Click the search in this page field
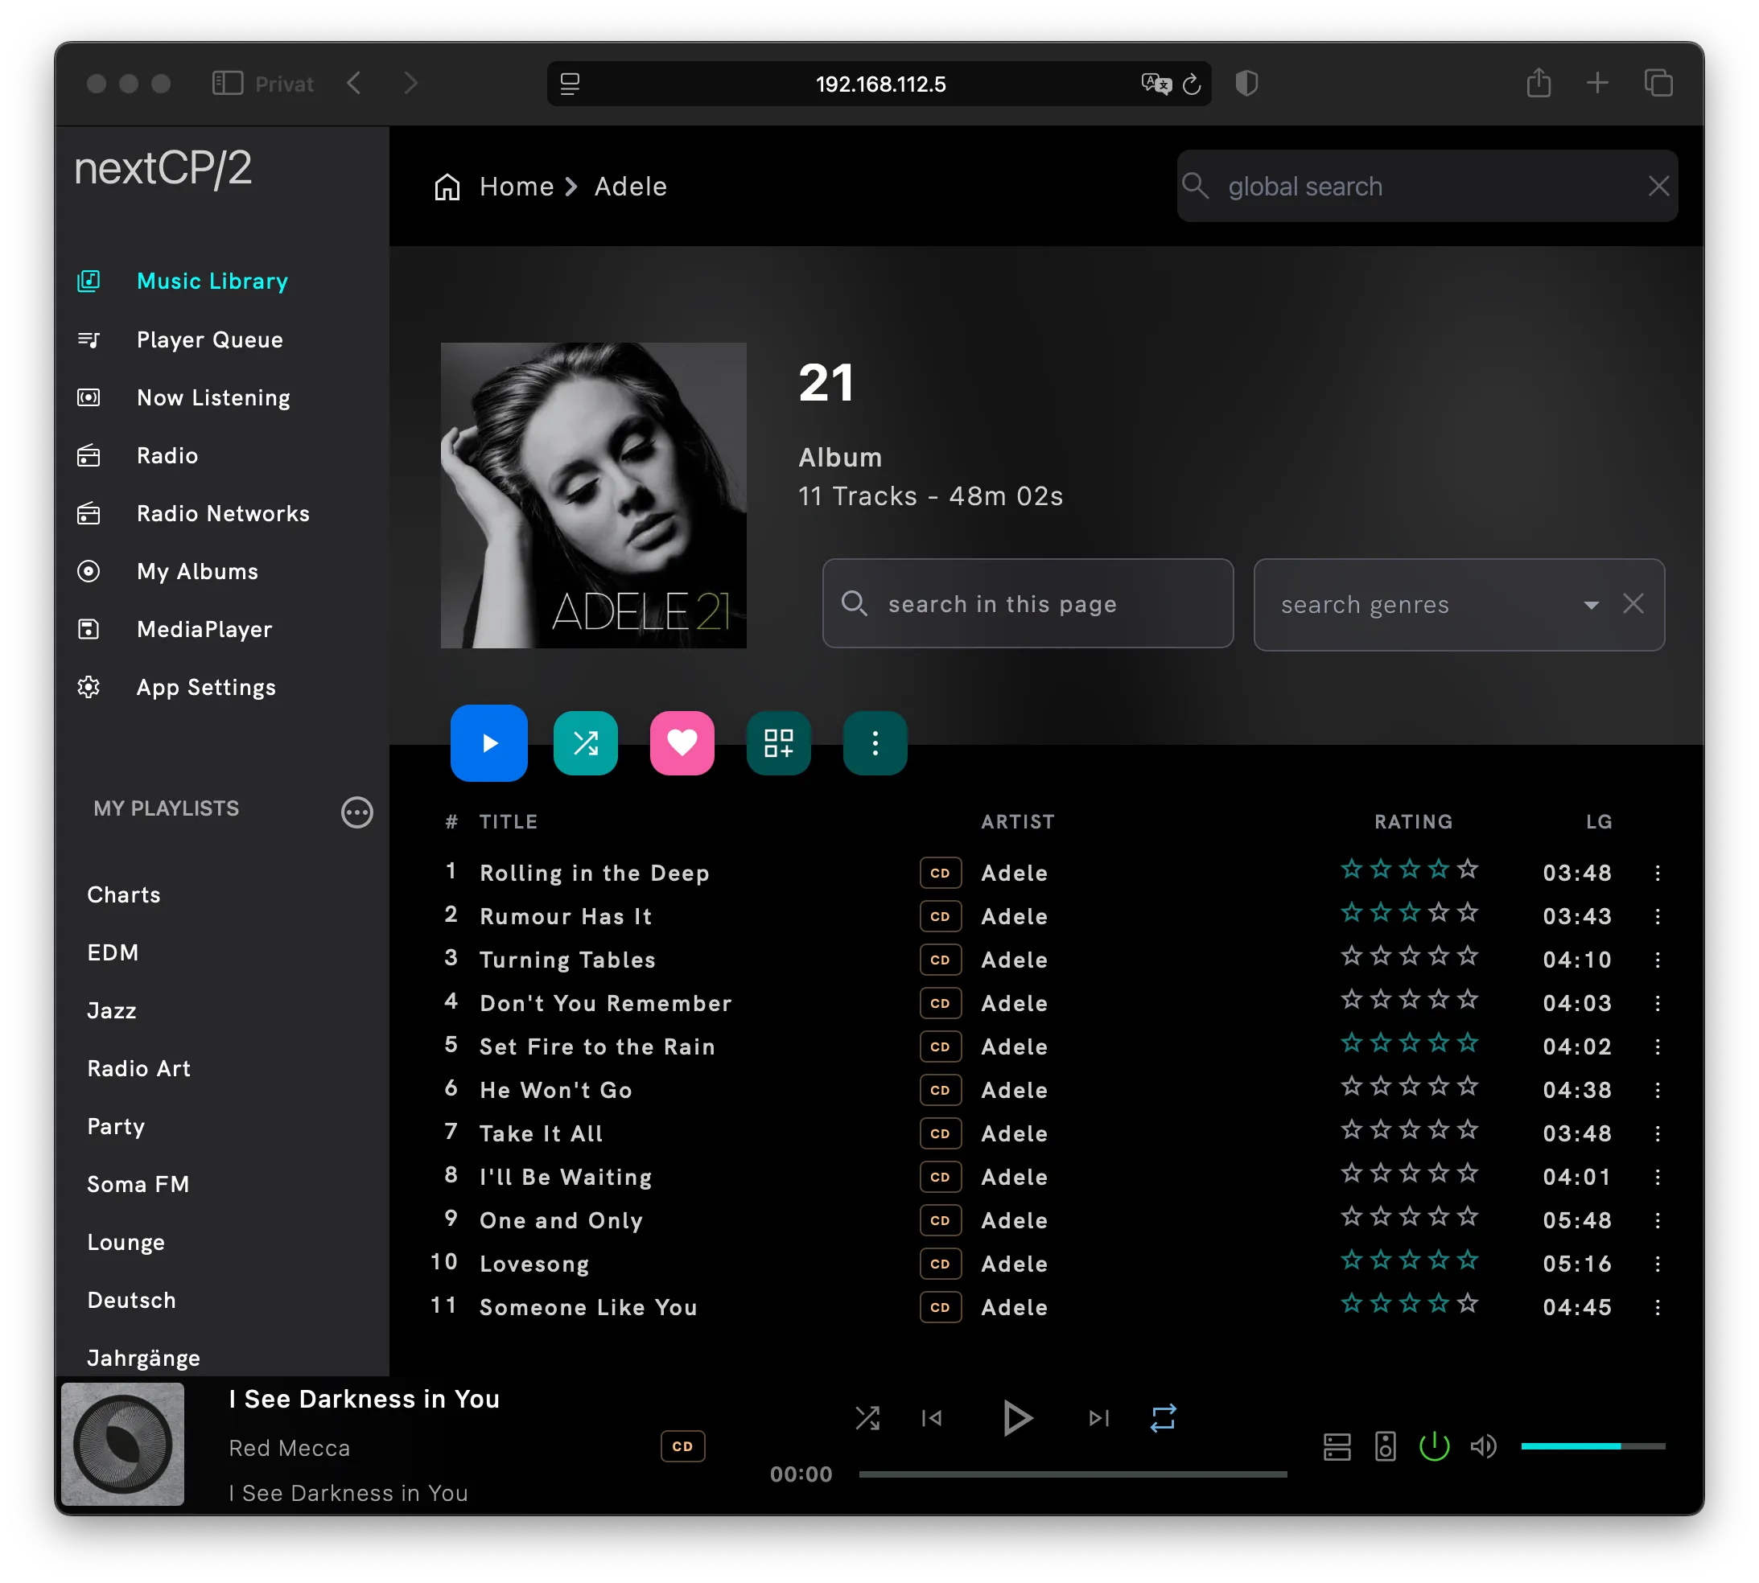Screen dimensions: 1759x1583 pos(1028,603)
